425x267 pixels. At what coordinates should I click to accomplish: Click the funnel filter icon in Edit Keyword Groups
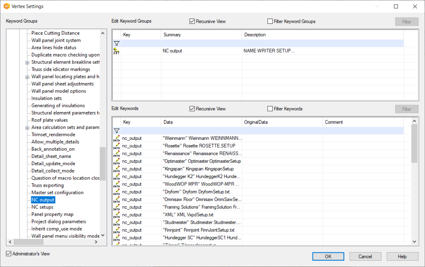click(117, 43)
